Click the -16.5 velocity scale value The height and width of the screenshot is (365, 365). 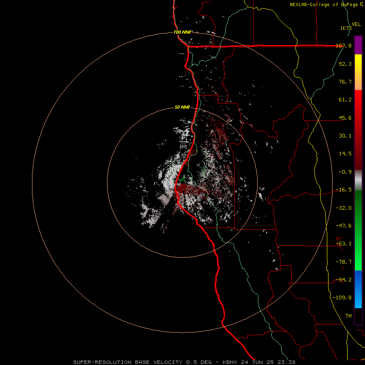pos(344,190)
